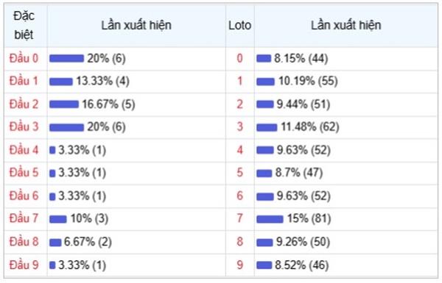Click the first Lần xuất hiện header
Screen dimensions: 442x283
[136, 25]
